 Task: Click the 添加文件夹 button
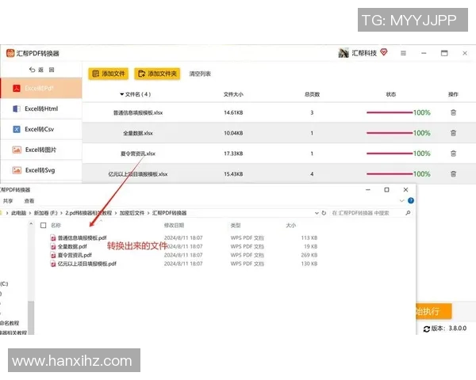click(x=157, y=74)
